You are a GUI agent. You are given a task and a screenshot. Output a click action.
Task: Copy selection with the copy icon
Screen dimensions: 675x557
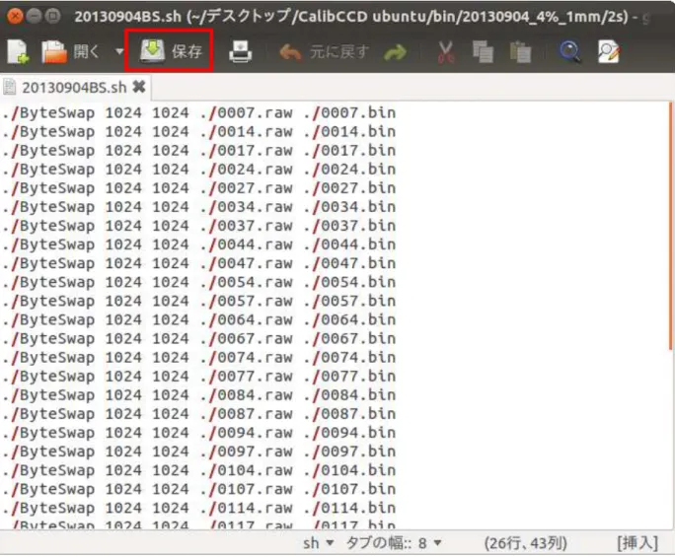(x=483, y=52)
